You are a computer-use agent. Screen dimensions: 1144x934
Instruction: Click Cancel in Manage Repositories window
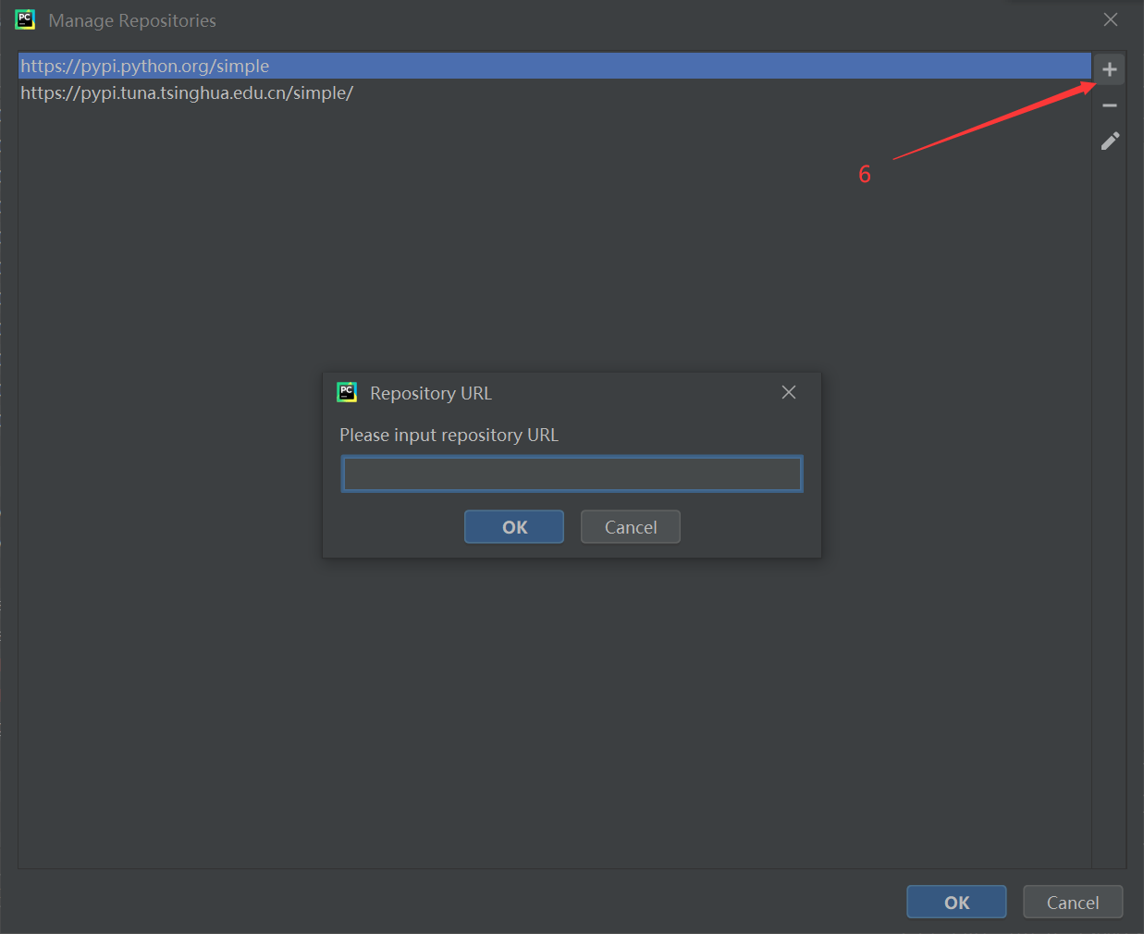[x=1073, y=903]
